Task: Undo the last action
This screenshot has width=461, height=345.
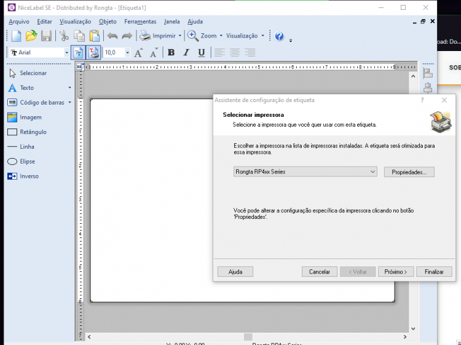Action: tap(112, 36)
